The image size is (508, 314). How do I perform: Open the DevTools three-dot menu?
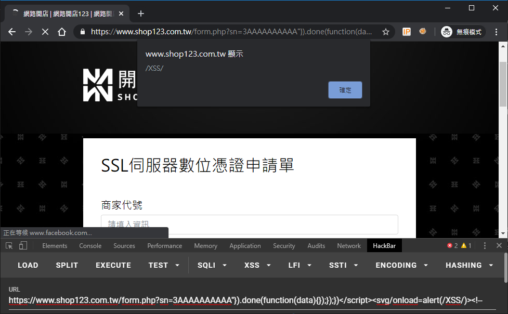pos(485,245)
